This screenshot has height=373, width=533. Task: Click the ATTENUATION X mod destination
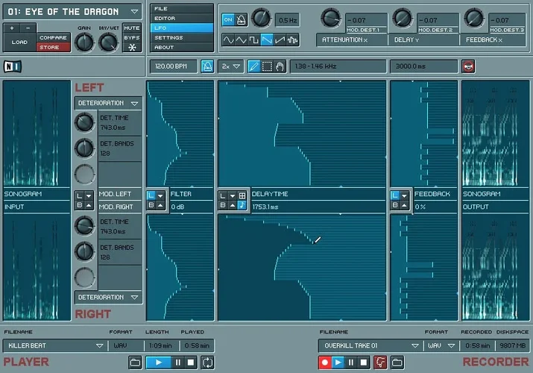click(352, 40)
